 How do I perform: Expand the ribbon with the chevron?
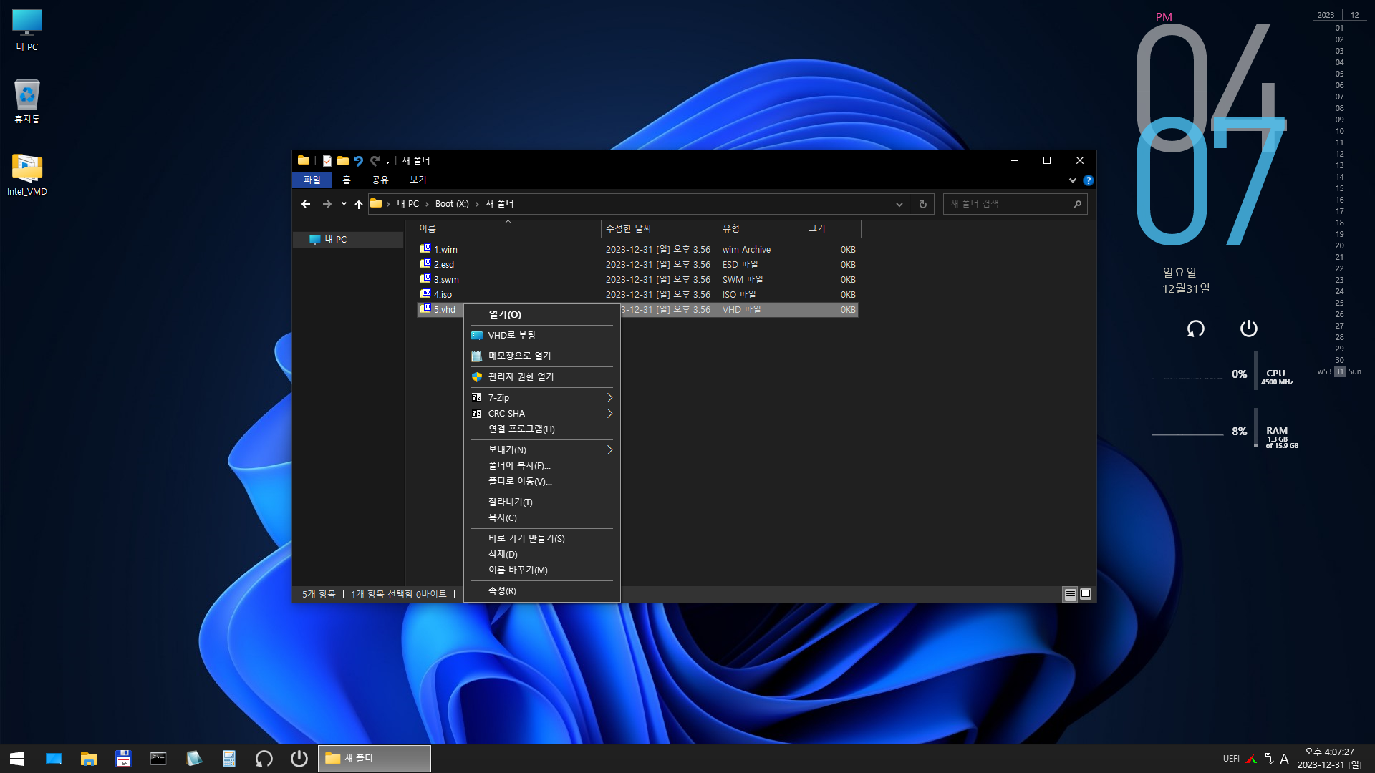(1072, 180)
